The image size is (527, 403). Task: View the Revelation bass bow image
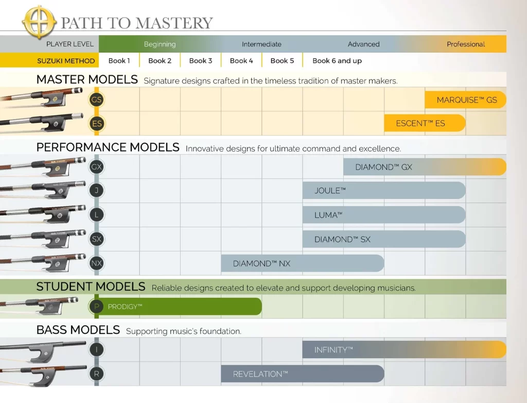[x=43, y=375]
